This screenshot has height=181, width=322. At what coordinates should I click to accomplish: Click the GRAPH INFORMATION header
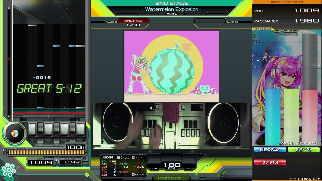coord(287,2)
